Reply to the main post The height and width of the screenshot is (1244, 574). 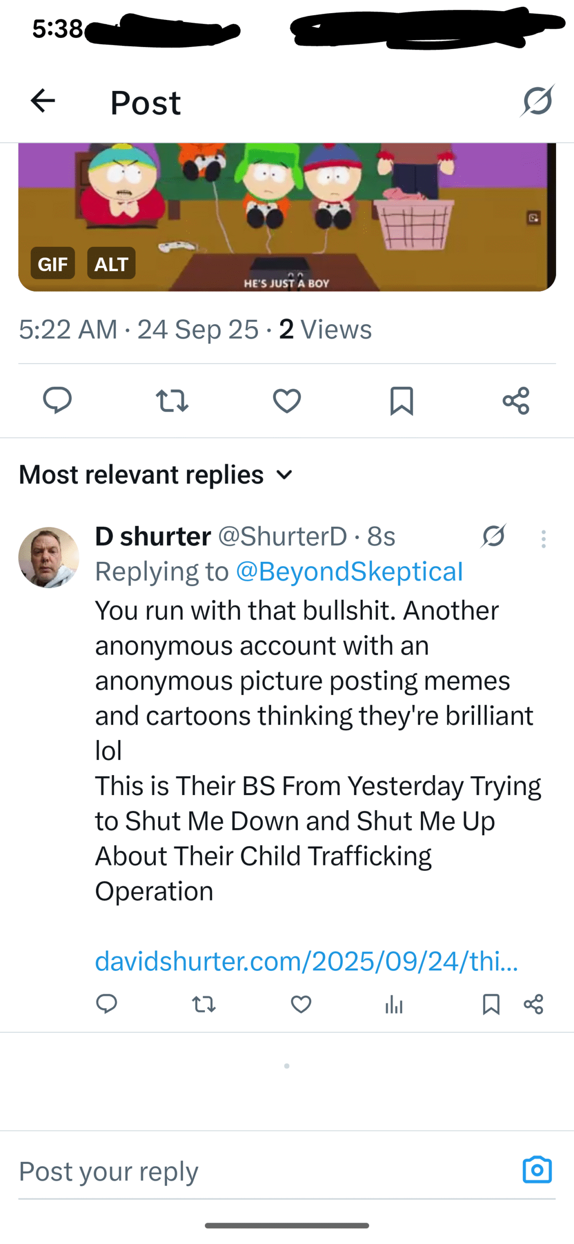57,400
